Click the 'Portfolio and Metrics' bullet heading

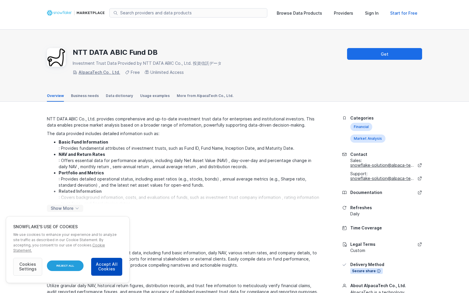(x=81, y=173)
